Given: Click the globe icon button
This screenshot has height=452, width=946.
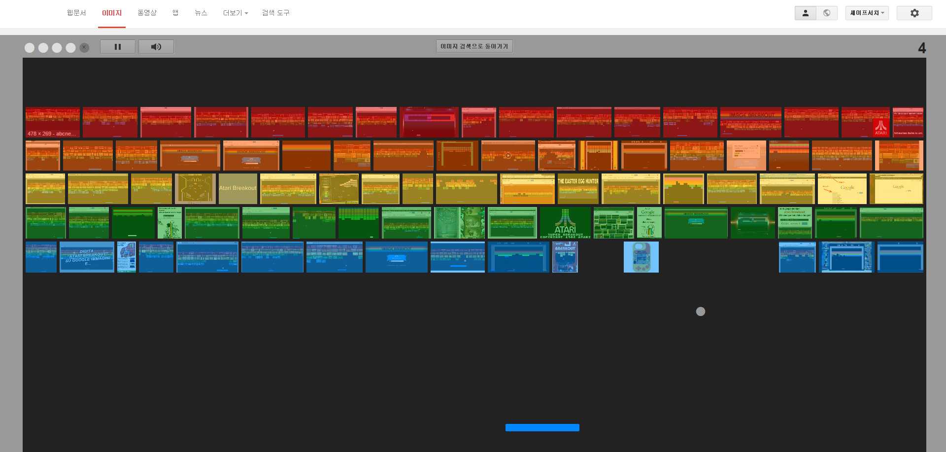Looking at the screenshot, I should coord(827,13).
